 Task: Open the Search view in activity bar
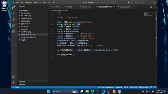point(14,13)
